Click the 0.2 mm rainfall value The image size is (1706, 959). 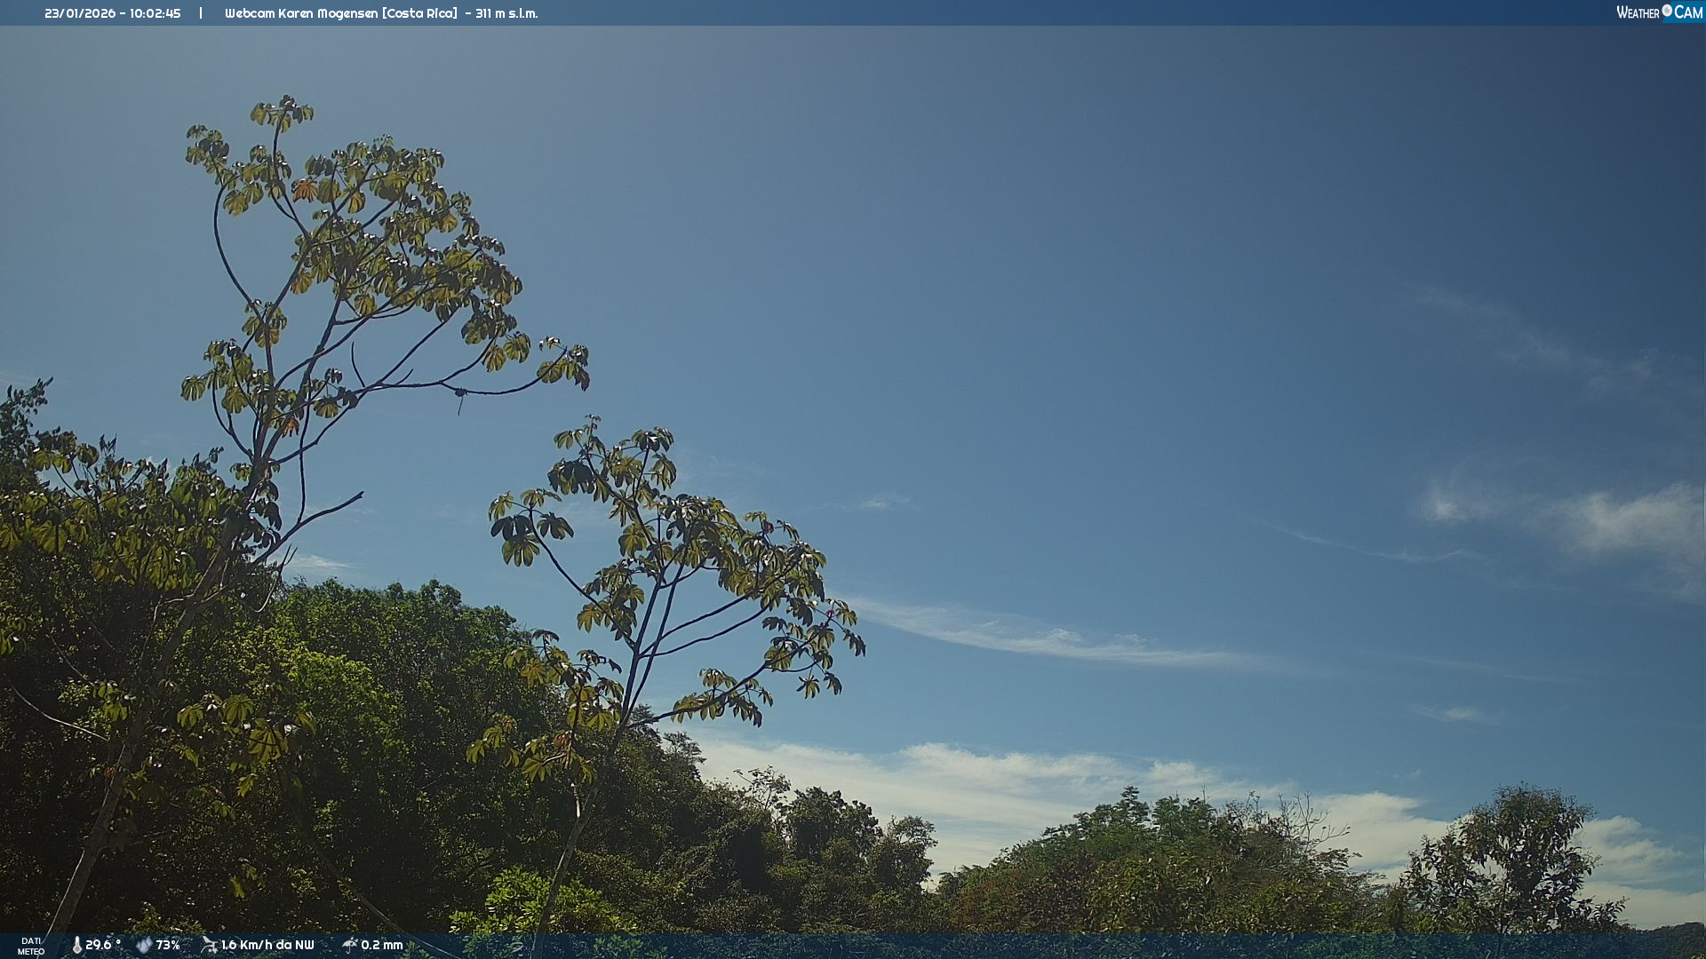(382, 945)
